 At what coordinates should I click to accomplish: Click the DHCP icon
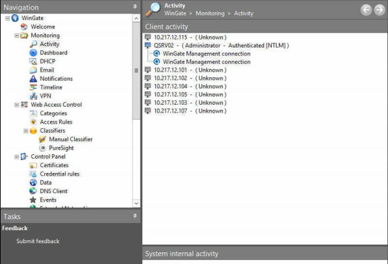click(x=33, y=61)
